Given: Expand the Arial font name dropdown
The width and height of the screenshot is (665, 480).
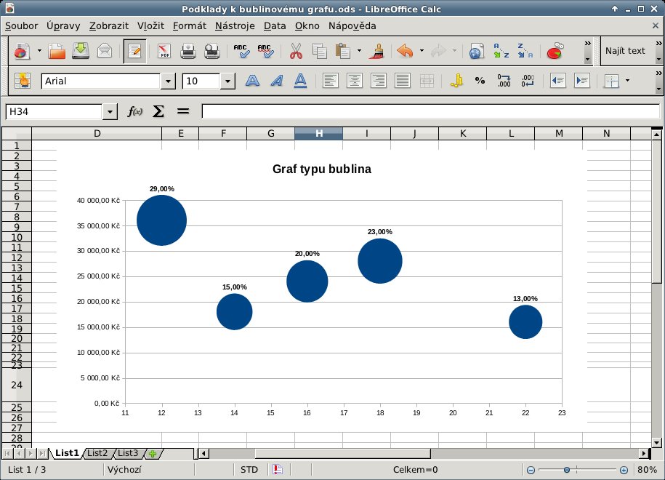Looking at the screenshot, I should [168, 81].
